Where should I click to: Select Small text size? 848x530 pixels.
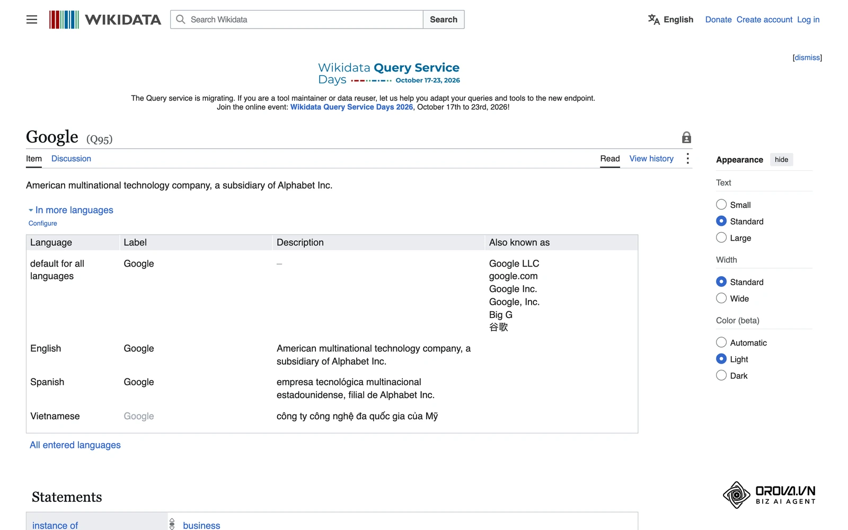(x=721, y=205)
